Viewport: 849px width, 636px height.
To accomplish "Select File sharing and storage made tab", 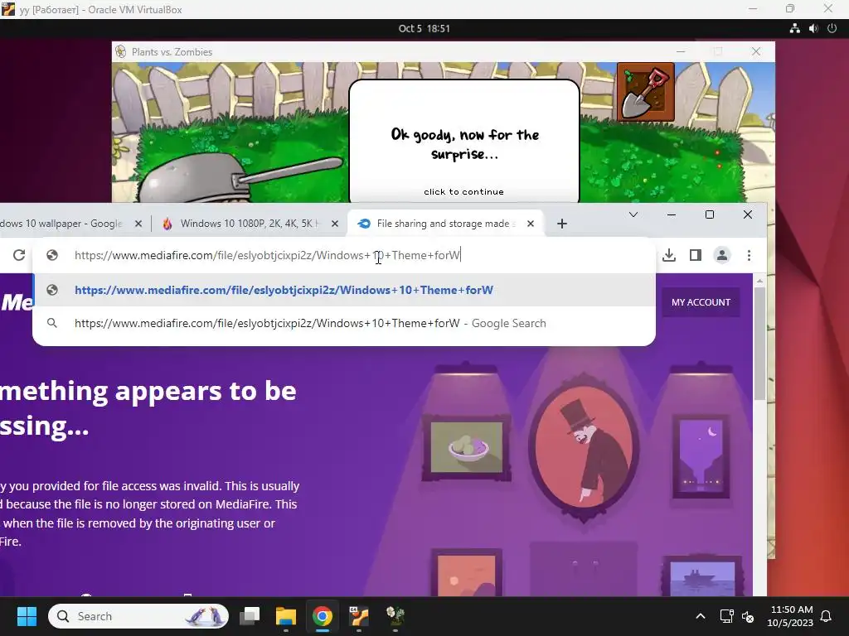I will click(445, 224).
